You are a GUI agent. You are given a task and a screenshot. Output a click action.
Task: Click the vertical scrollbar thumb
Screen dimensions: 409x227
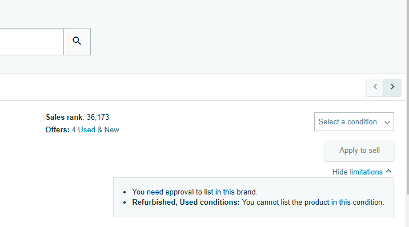click(x=408, y=97)
